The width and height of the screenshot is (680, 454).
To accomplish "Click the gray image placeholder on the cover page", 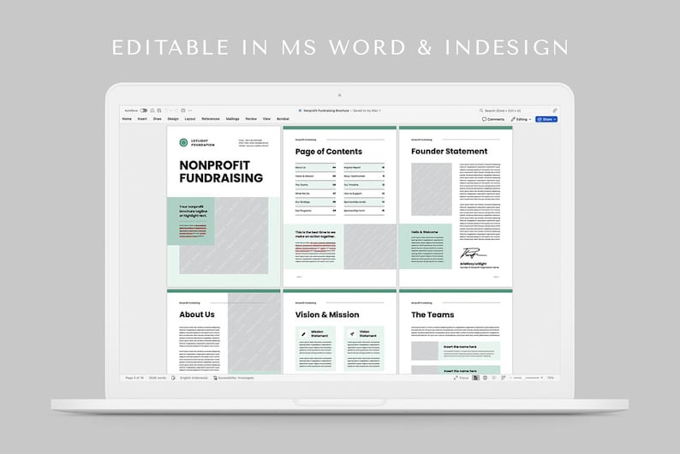I will coord(241,236).
